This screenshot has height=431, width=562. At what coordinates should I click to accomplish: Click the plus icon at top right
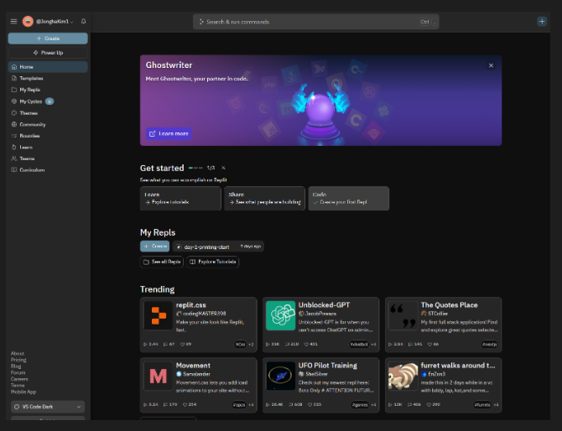point(542,22)
